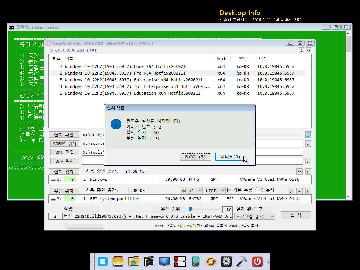Click the 설치 파일 label button
360x270 pixels.
point(64,135)
